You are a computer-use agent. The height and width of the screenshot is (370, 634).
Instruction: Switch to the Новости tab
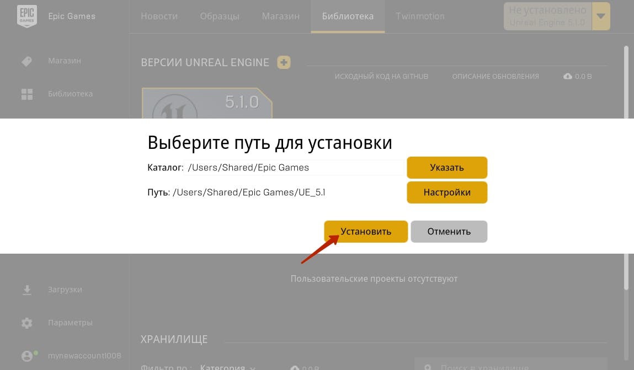pos(159,16)
